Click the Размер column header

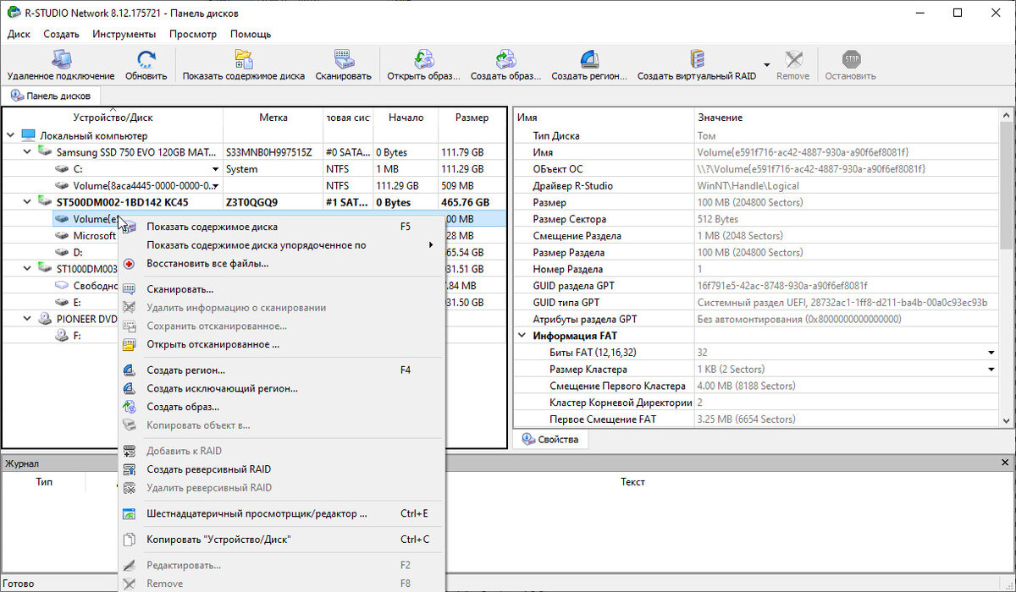[472, 118]
